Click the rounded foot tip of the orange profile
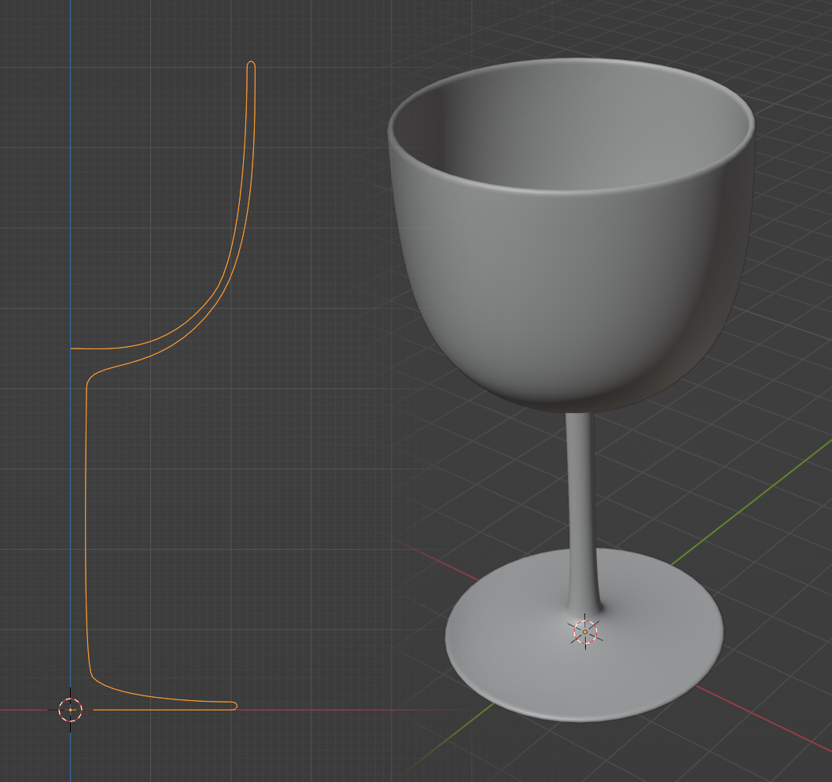The image size is (832, 782). click(x=234, y=706)
